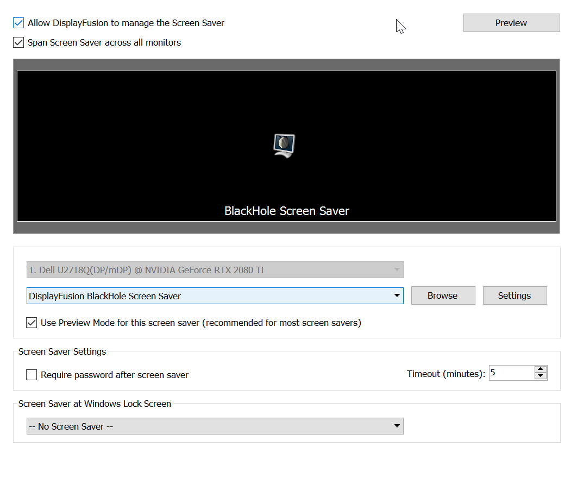Open screen saver Settings button
This screenshot has height=497, width=577.
coord(515,295)
